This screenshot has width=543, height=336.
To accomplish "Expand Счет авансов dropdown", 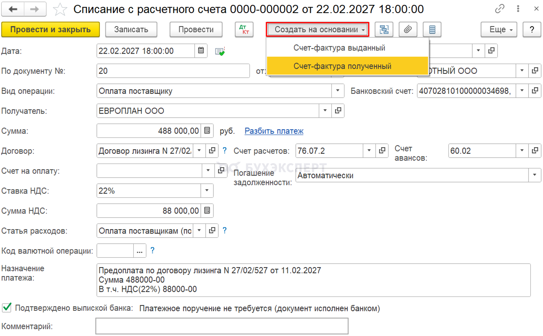I will [522, 150].
